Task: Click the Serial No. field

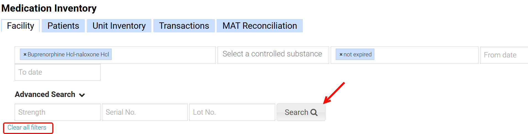Action: point(145,112)
